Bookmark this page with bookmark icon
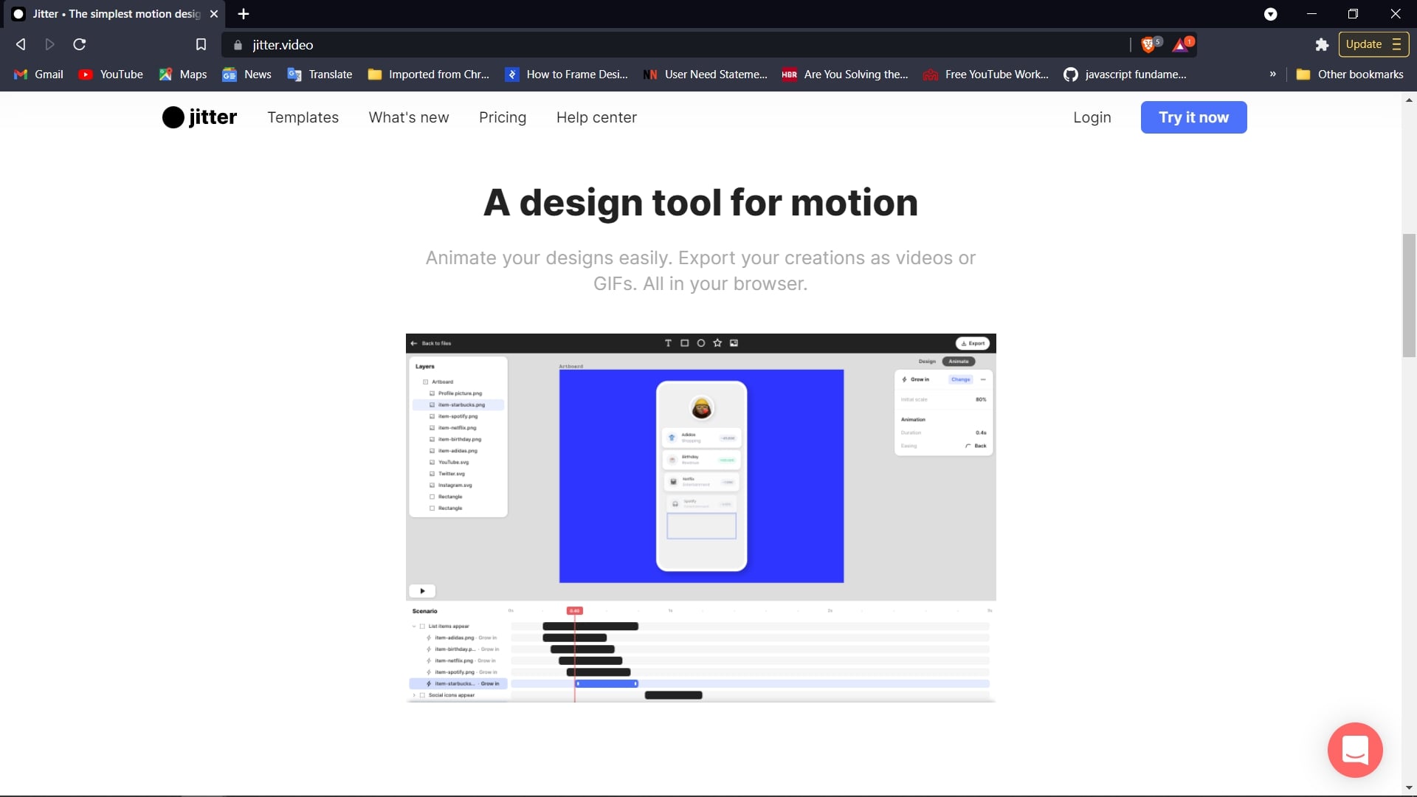The width and height of the screenshot is (1417, 797). 201,45
